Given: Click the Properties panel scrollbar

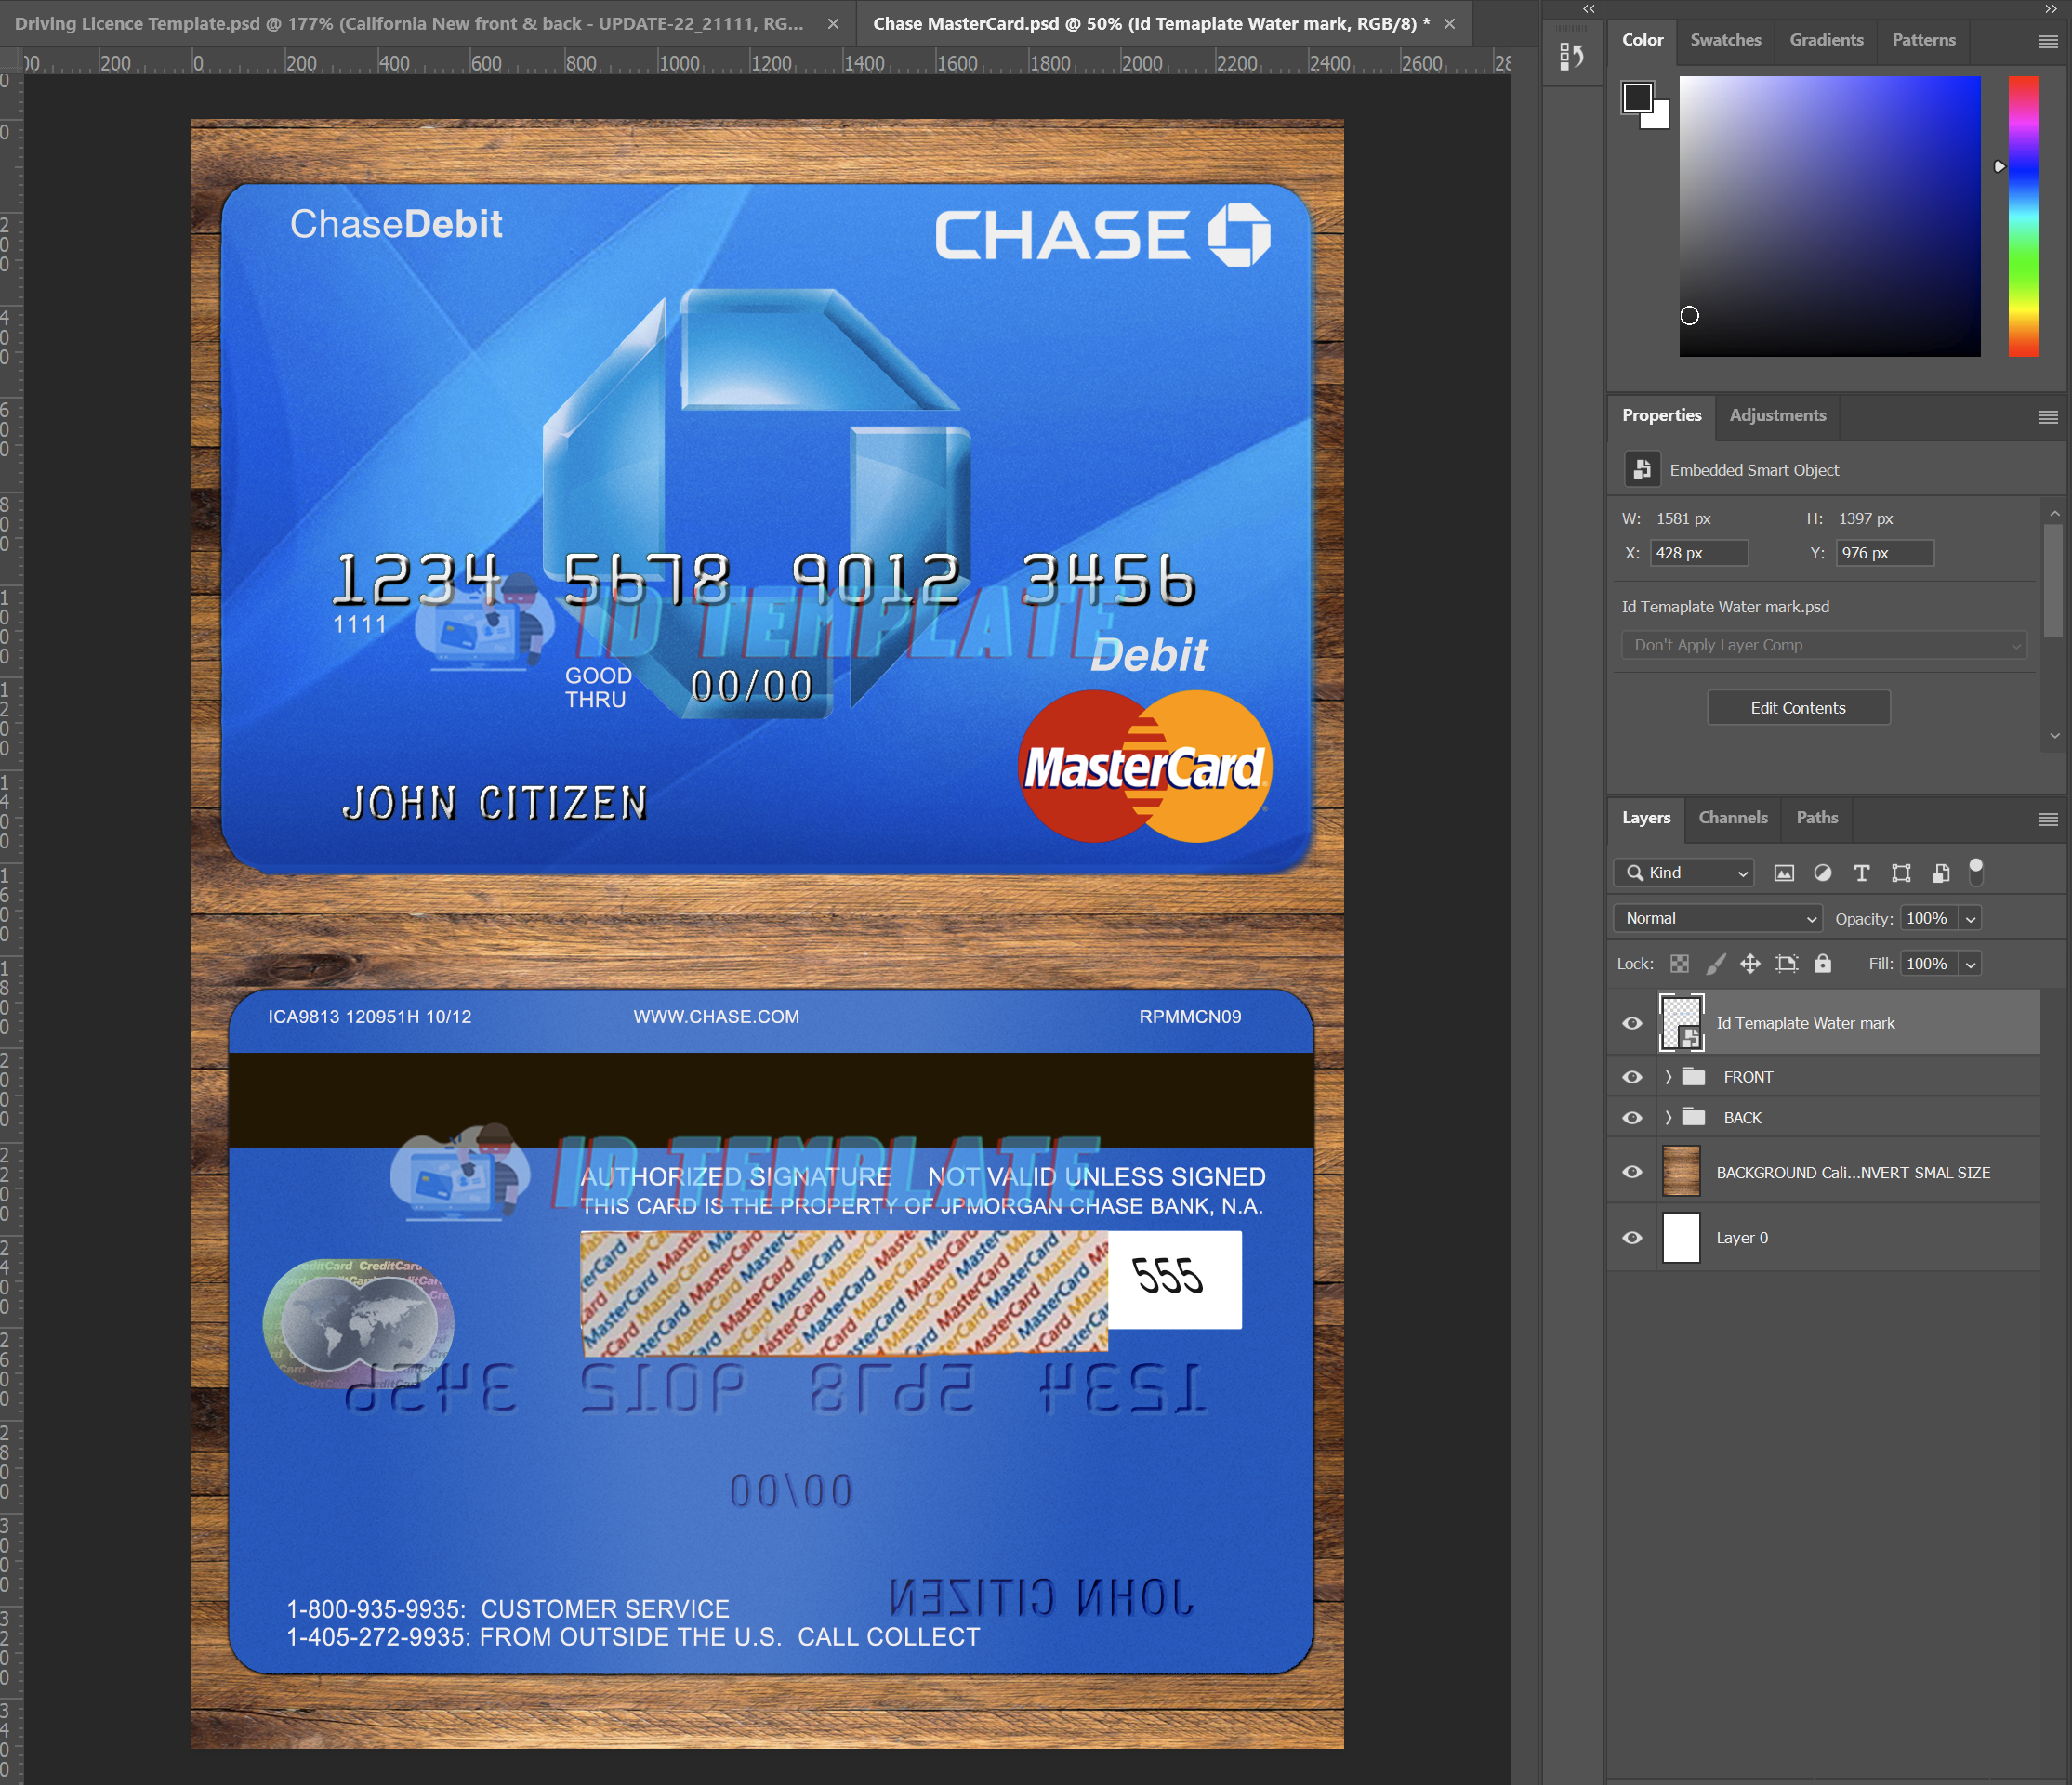Looking at the screenshot, I should pyautogui.click(x=2053, y=581).
